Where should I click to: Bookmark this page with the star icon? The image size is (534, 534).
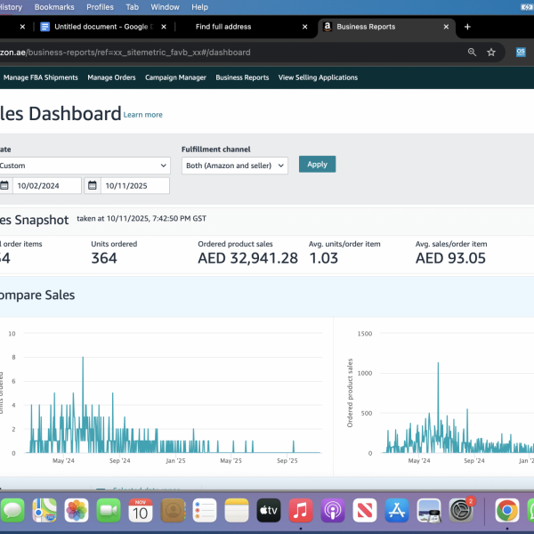(x=490, y=53)
